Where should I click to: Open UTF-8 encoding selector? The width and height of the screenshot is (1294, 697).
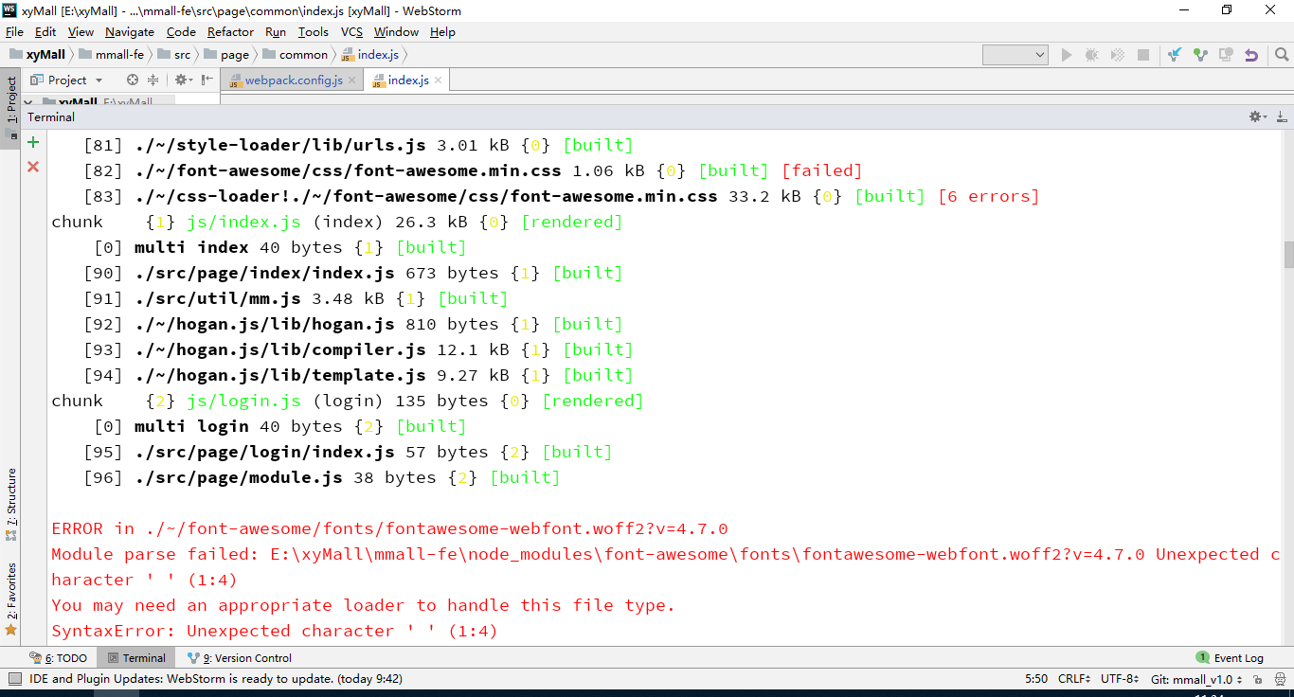coord(1118,679)
